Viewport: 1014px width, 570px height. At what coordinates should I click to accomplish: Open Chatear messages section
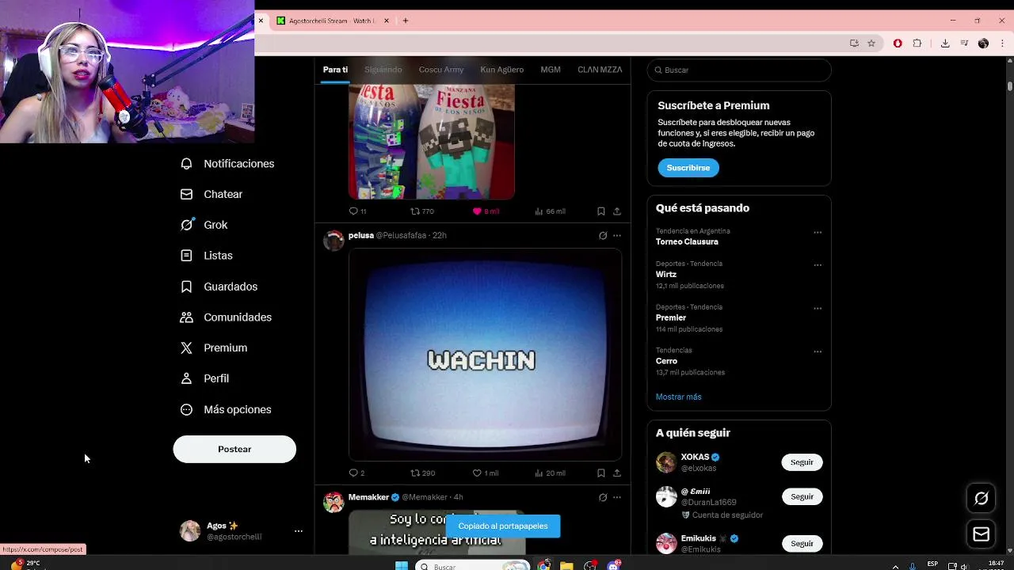(212, 194)
